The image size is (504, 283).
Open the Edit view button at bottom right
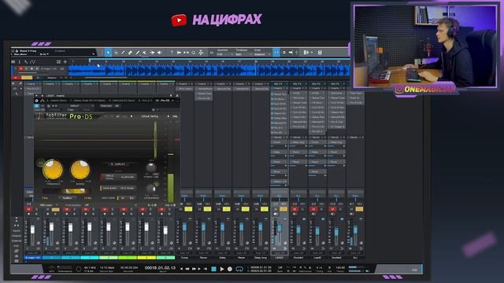(x=415, y=270)
